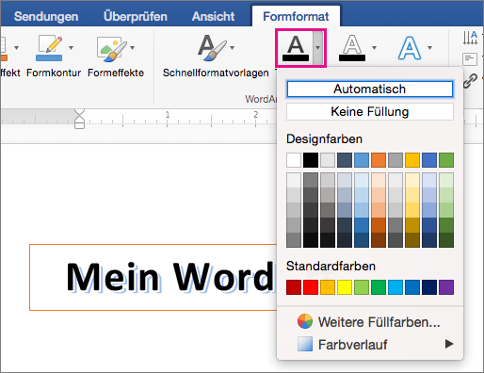The image size is (484, 373).
Task: Select the Mein Word WordArt text box
Action: point(153,277)
